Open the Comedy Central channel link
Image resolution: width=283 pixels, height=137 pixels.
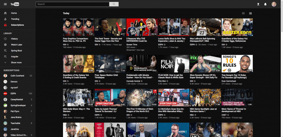[133, 81]
